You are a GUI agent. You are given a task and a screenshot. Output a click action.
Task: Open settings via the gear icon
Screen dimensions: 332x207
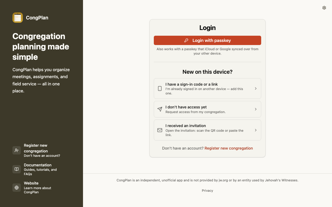[324, 8]
